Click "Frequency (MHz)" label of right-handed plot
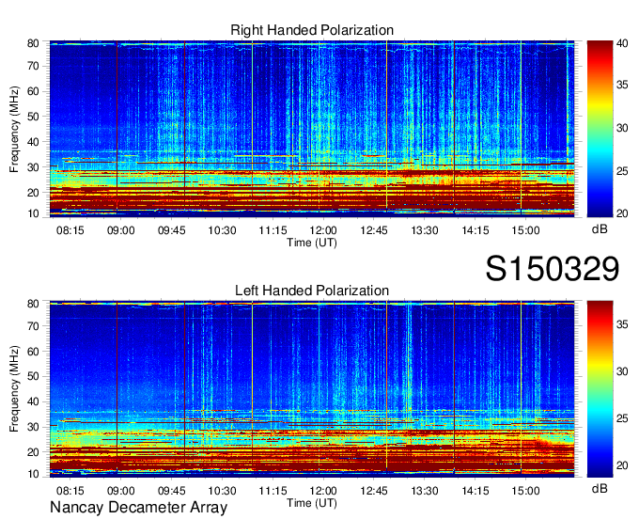The width and height of the screenshot is (639, 519). coord(14,129)
